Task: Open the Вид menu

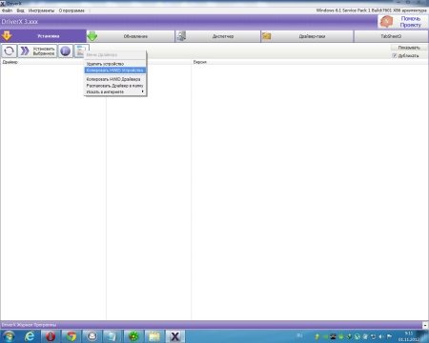Action: (20, 10)
